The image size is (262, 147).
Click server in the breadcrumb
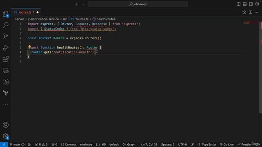(x=20, y=19)
